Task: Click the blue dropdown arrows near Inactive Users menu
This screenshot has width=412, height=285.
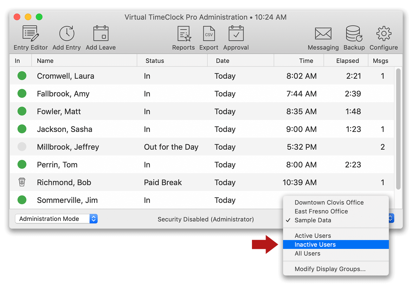Action: click(x=390, y=218)
